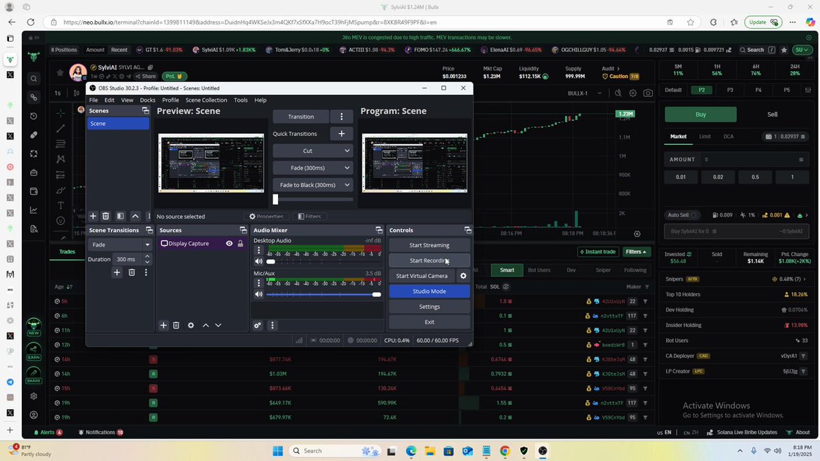Click Start Streaming in OBS Controls

tap(429, 245)
